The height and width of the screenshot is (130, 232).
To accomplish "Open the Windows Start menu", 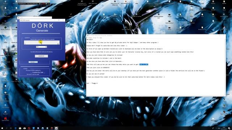I will [x=2, y=128].
